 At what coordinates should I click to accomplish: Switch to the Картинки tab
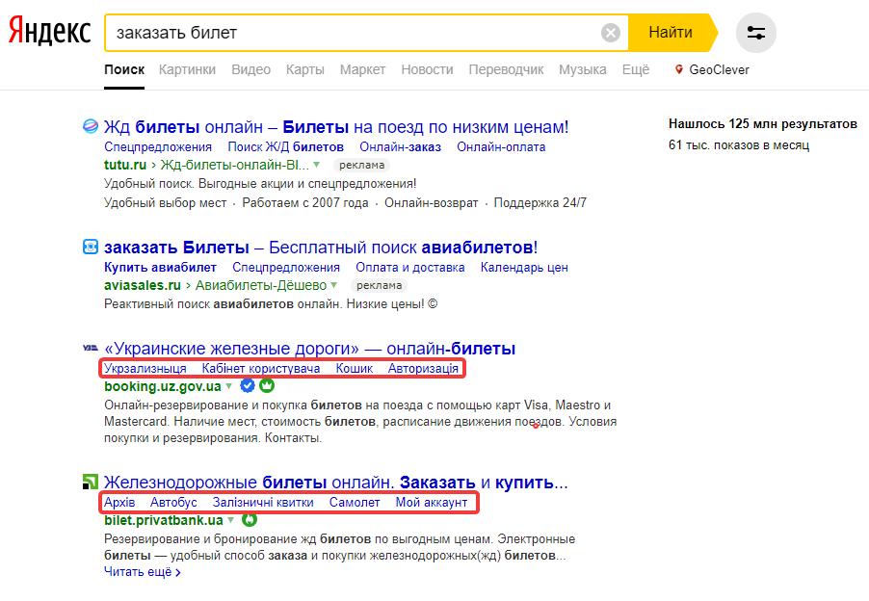[x=187, y=69]
